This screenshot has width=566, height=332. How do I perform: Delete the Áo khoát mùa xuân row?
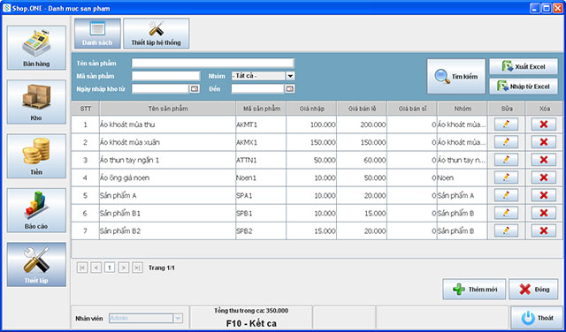(544, 142)
